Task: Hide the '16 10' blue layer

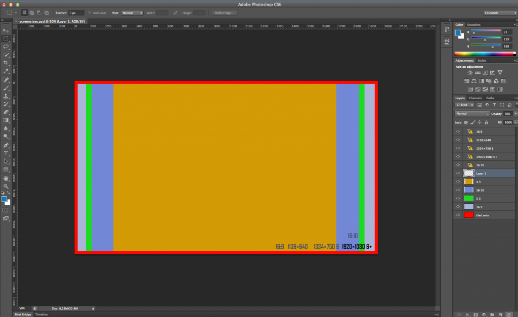Action: pos(458,190)
